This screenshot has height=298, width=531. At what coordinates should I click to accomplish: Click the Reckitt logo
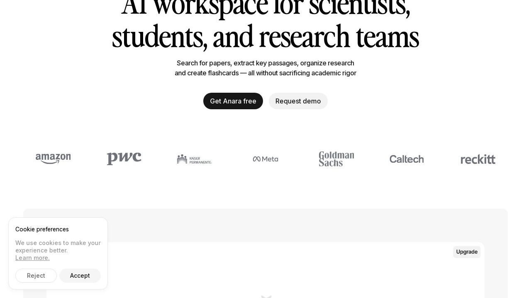click(x=478, y=159)
